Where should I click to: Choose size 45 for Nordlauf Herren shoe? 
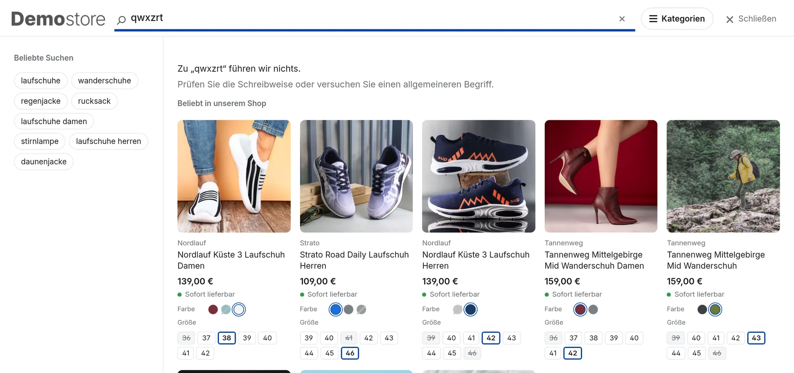click(452, 353)
